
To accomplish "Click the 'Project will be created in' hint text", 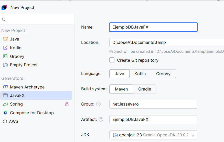I will pos(167,51).
